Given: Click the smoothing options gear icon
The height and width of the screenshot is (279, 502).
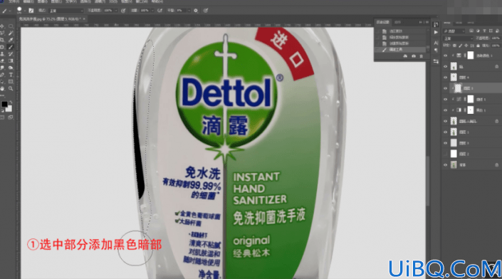Looking at the screenshot, I should pos(196,11).
